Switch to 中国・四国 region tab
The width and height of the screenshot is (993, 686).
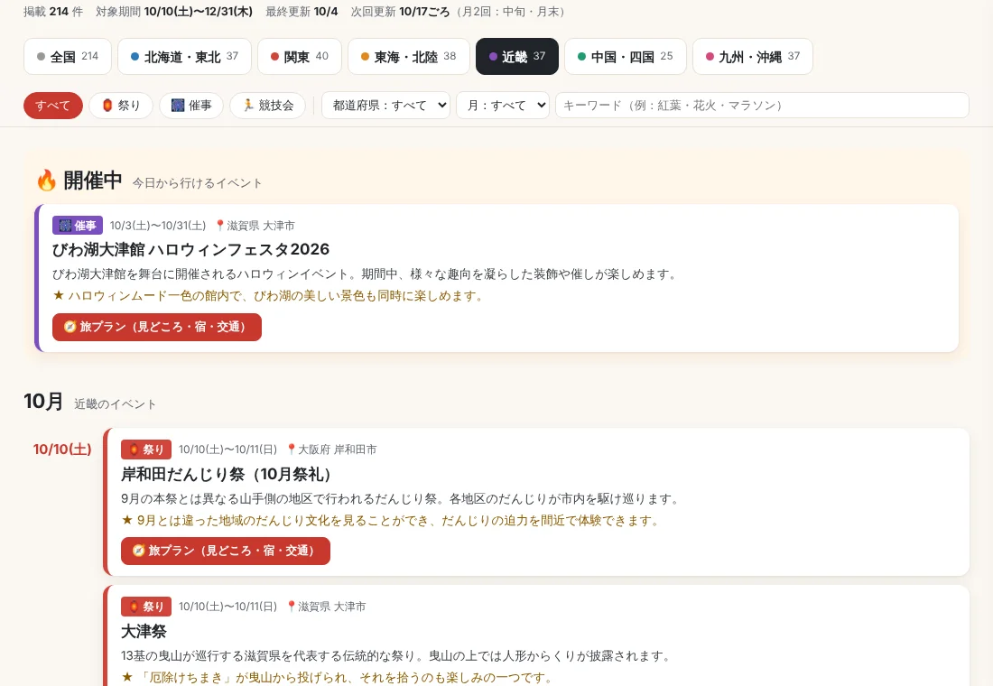(625, 56)
